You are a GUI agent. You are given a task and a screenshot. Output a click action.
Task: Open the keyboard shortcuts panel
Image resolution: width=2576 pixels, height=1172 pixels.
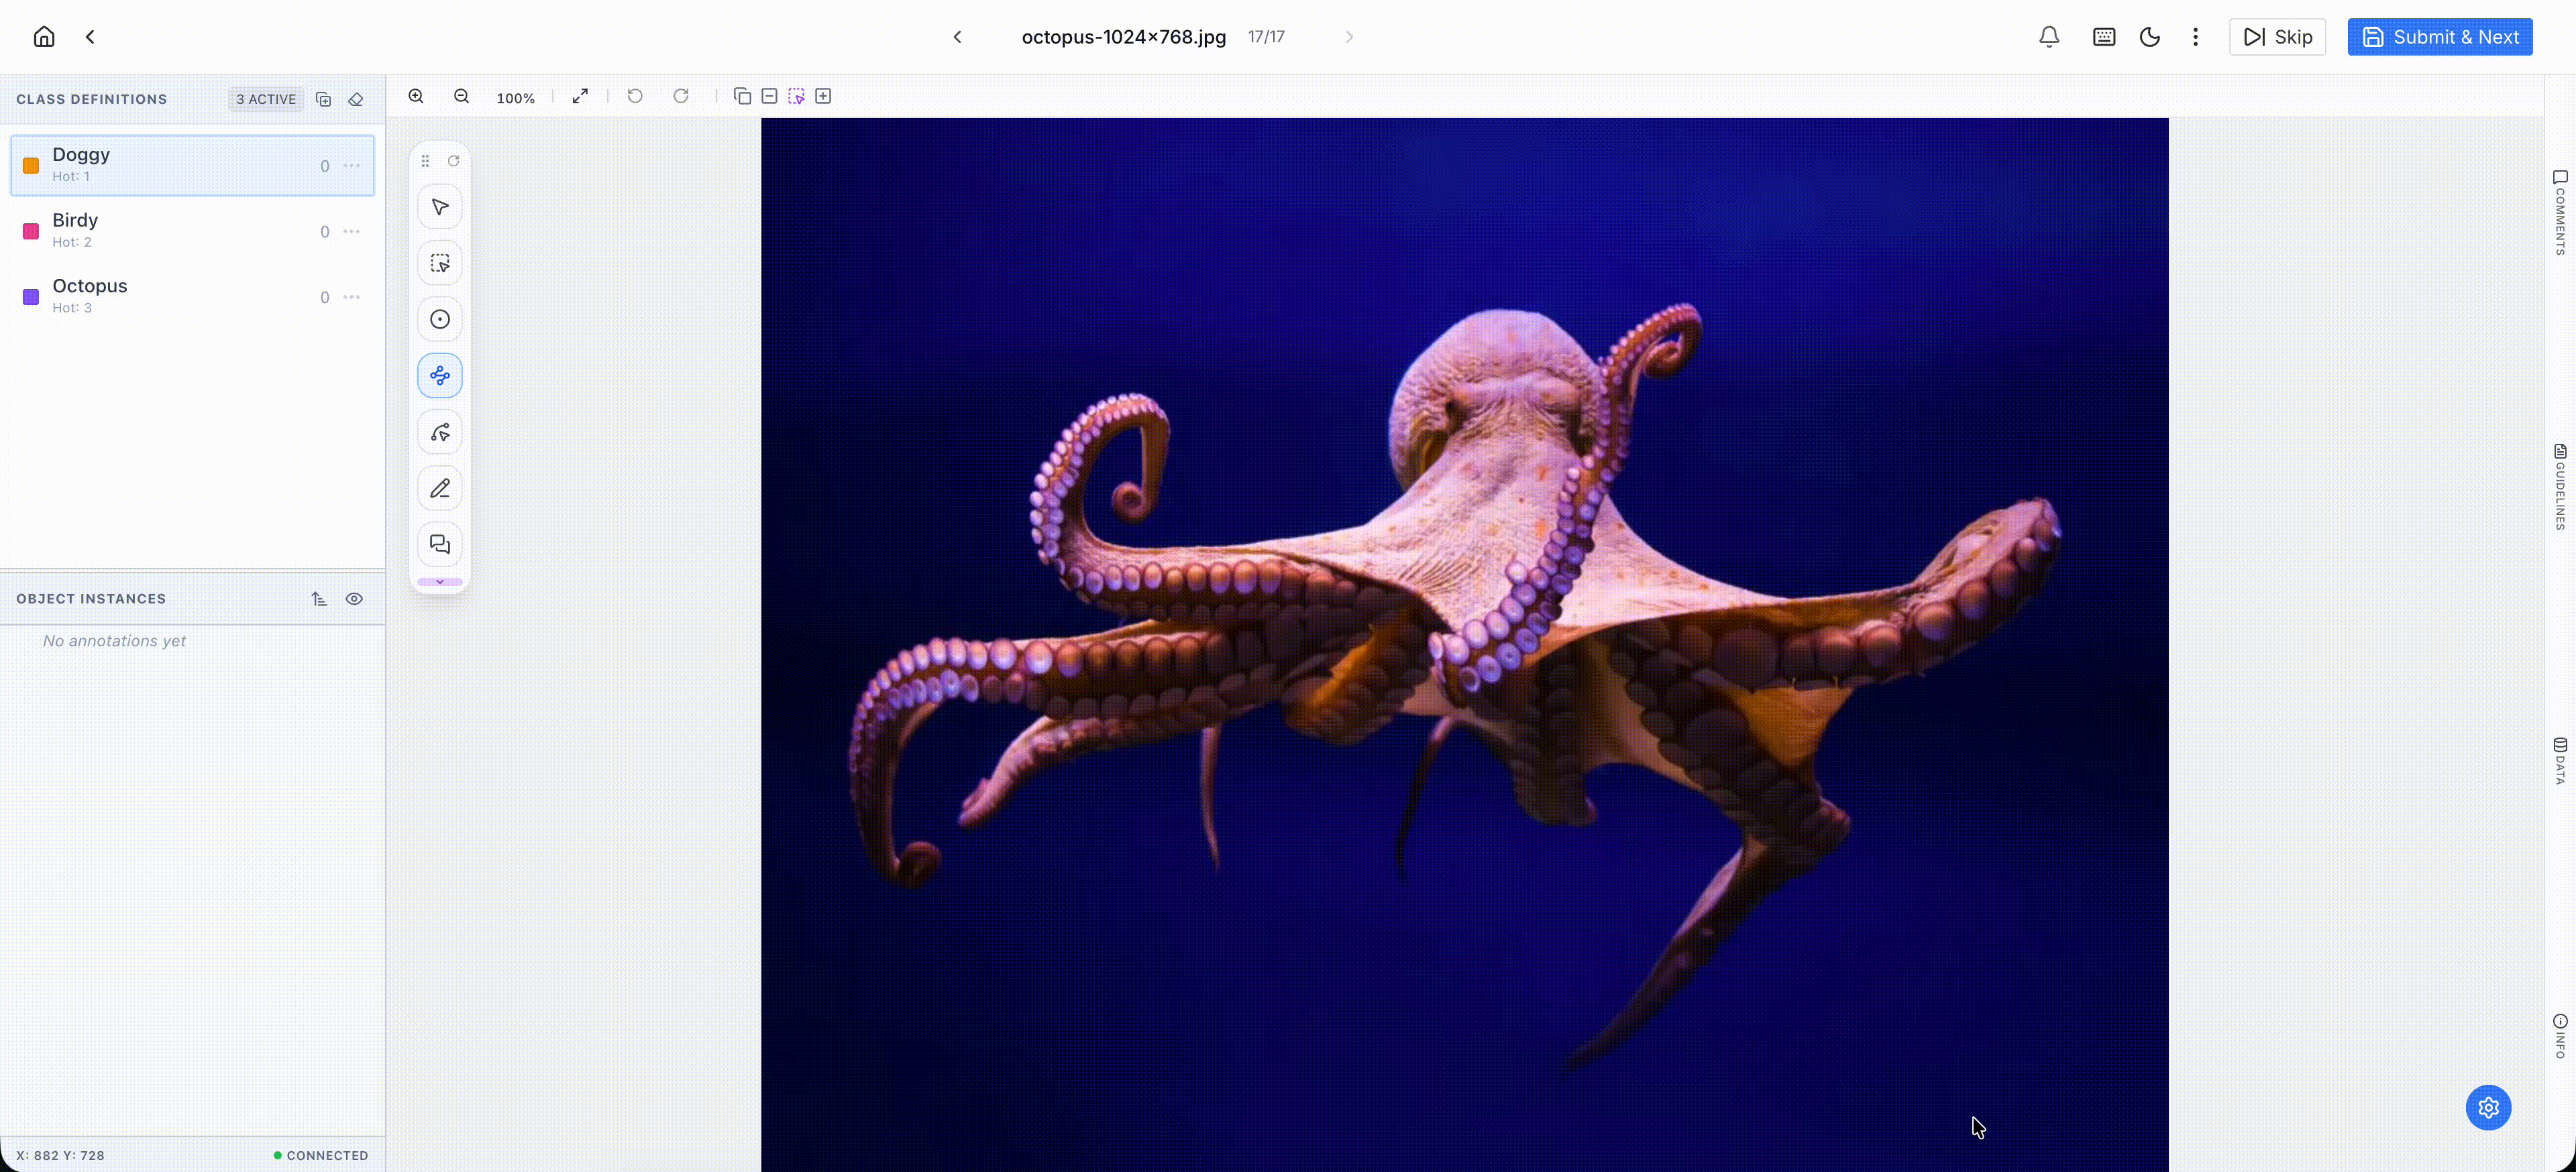[2104, 36]
